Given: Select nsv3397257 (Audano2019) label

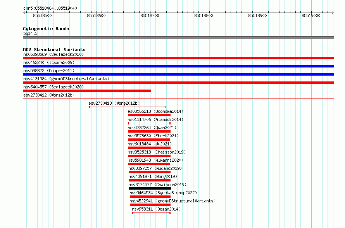Looking at the screenshot, I should (x=155, y=168).
